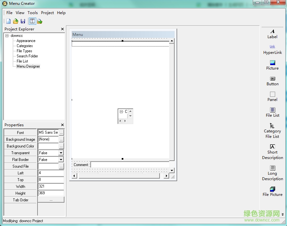Select the Search Folder tree item
Viewport: 287px width, 226px height.
[x=27, y=56]
